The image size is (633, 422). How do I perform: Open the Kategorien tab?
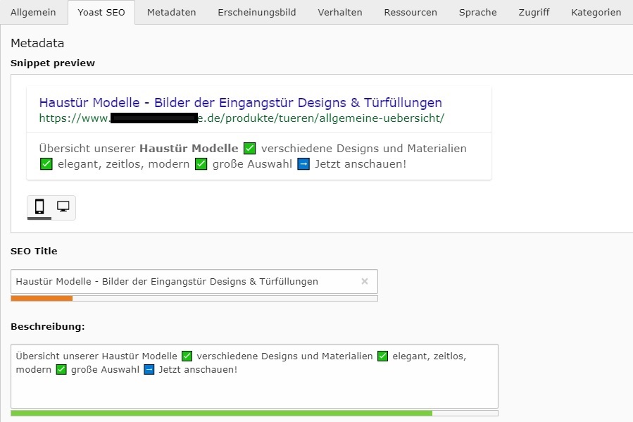point(596,13)
